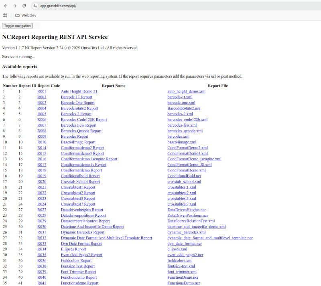
Task: Click the browser back arrow
Action: [x=6, y=6]
